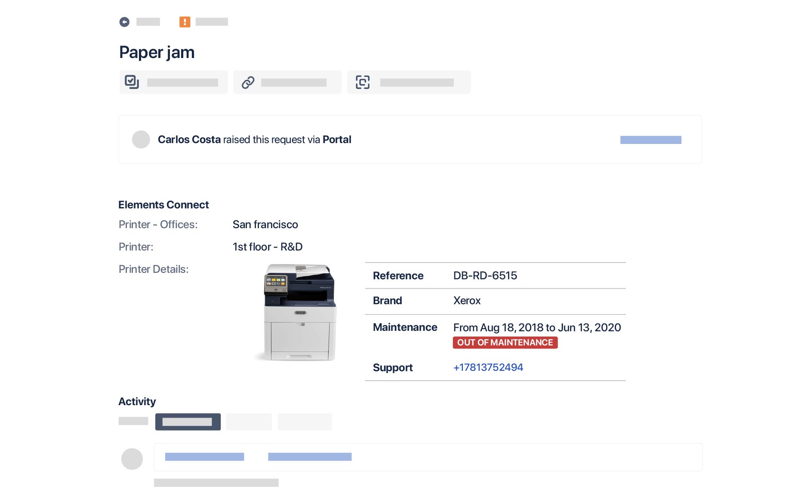Screen dimensions: 807x504
Task: Click the Reference row label
Action: click(x=398, y=276)
